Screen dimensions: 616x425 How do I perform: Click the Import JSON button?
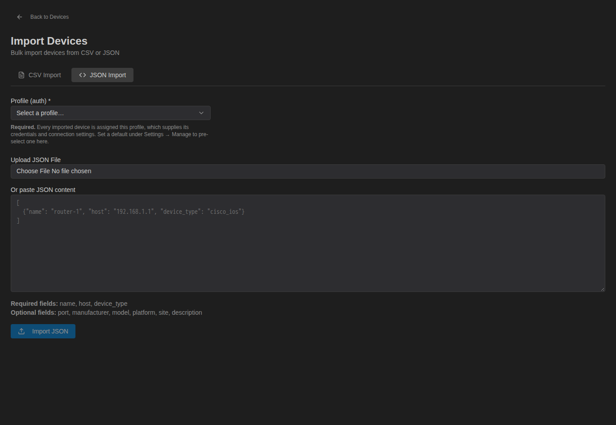43,331
